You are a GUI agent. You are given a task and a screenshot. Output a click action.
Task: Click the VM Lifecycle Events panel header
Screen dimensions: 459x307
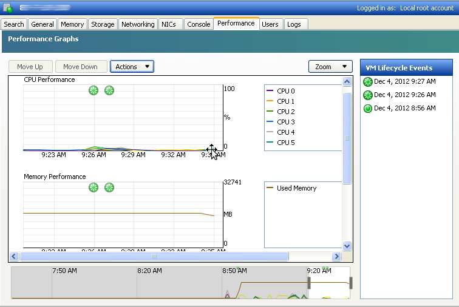pyautogui.click(x=406, y=67)
